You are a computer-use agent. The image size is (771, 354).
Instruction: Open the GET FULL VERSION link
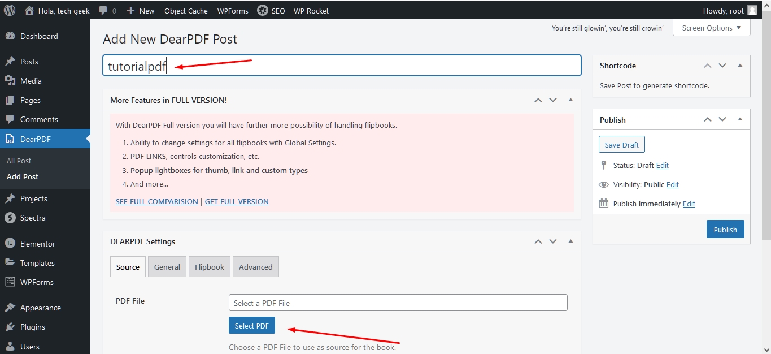click(x=237, y=201)
